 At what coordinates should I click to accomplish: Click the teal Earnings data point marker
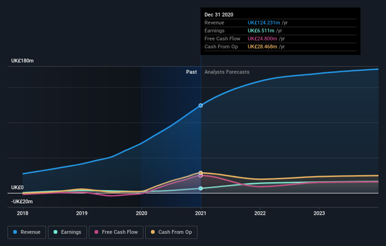201,188
